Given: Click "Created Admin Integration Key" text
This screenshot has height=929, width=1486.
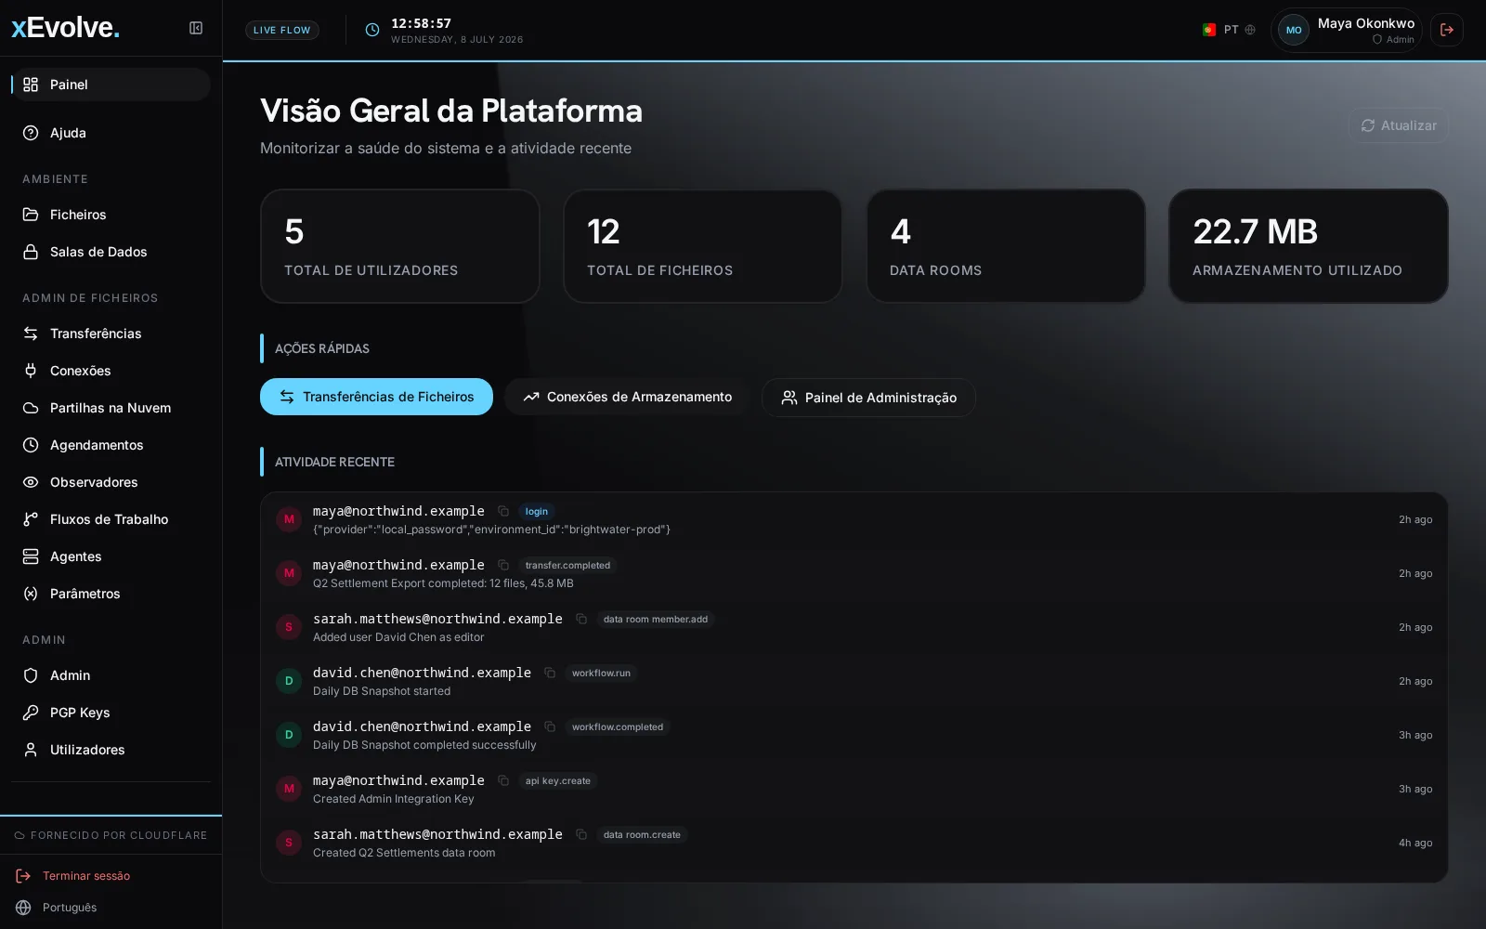Looking at the screenshot, I should (x=394, y=799).
